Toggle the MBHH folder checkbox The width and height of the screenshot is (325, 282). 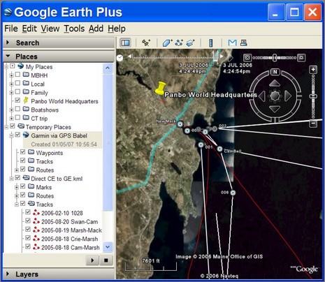point(17,75)
